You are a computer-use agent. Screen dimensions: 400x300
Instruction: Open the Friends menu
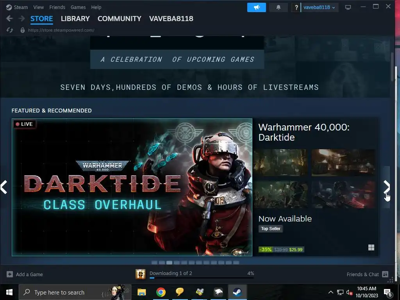pyautogui.click(x=57, y=7)
